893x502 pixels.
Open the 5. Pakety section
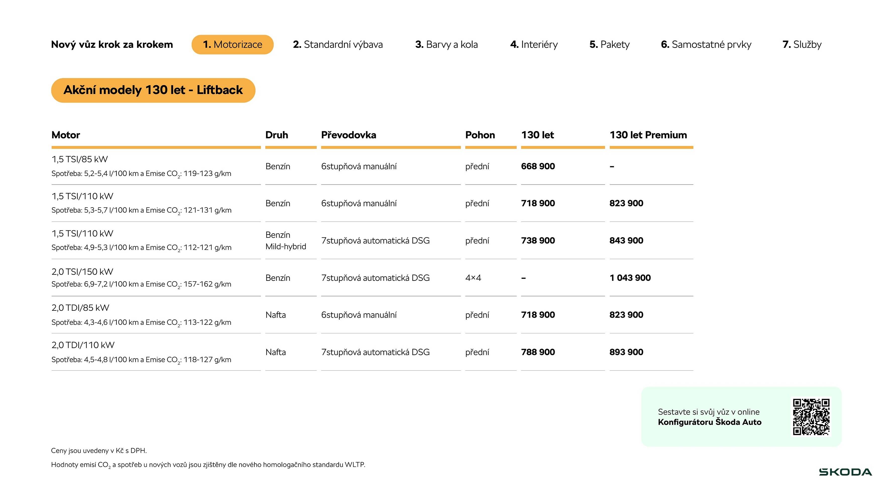[609, 44]
